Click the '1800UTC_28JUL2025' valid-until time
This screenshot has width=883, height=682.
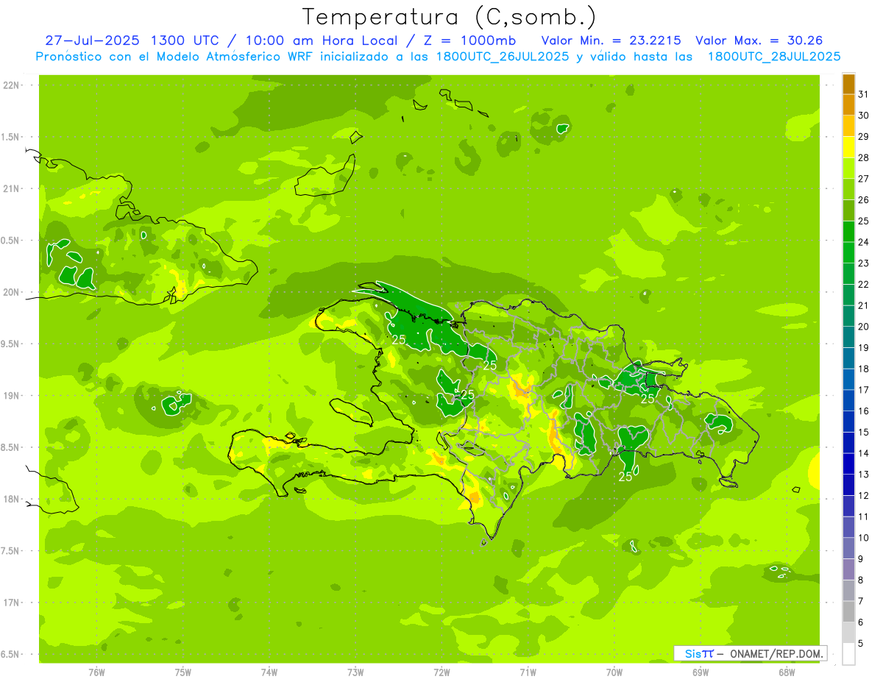pos(774,57)
